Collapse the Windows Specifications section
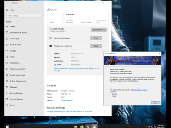The width and height of the screenshot is (171, 128). coord(105,46)
